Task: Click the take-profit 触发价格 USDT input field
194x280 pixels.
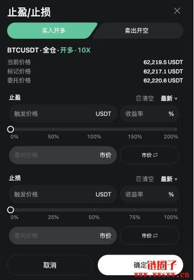Action: 63,113
